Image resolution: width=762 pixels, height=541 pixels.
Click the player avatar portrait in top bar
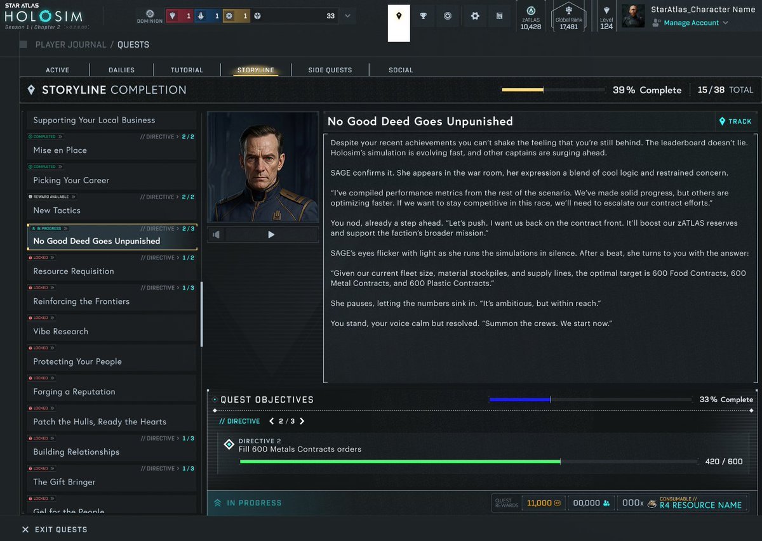click(x=633, y=16)
